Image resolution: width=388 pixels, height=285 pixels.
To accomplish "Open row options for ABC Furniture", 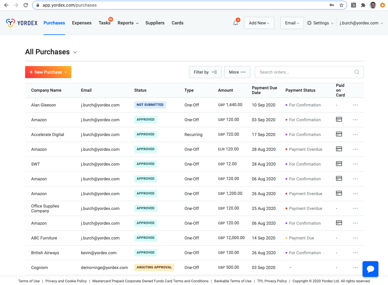I will pyautogui.click(x=355, y=238).
